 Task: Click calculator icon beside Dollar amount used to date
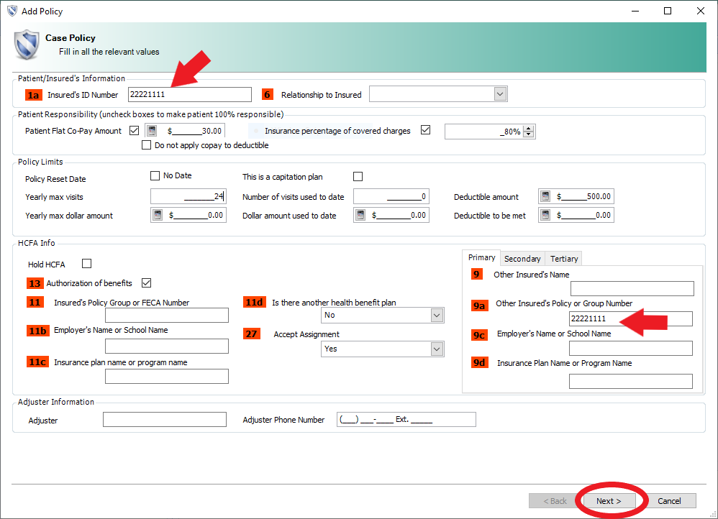click(360, 215)
